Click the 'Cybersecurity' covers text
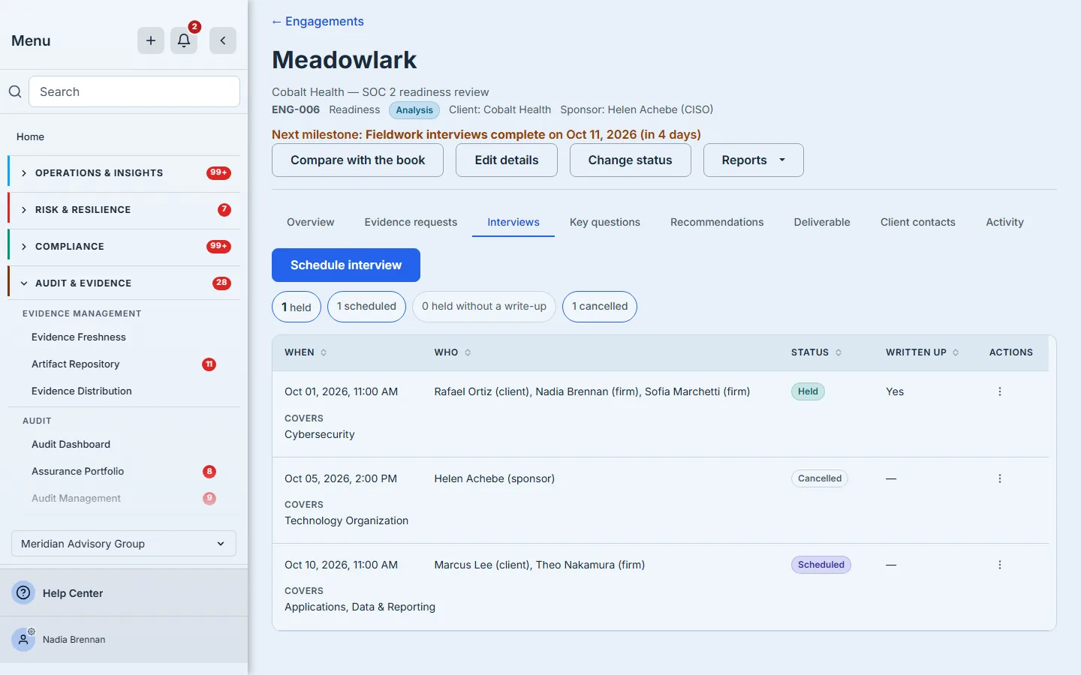The image size is (1081, 675). 320,434
